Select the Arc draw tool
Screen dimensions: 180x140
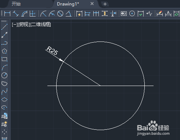[x=4, y=67]
